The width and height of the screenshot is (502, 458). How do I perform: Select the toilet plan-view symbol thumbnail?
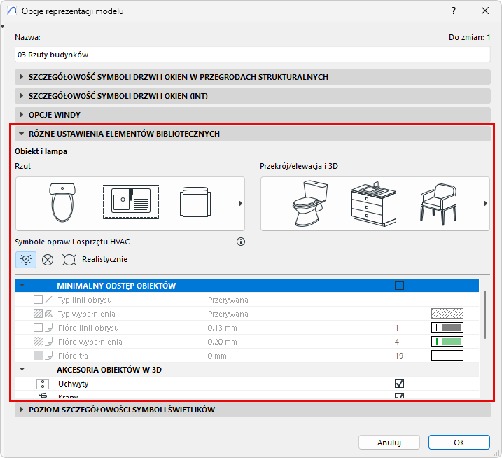tap(62, 202)
